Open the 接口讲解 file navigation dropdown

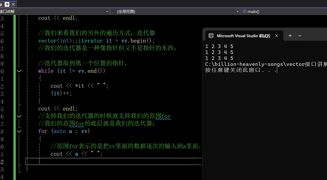pos(107,11)
